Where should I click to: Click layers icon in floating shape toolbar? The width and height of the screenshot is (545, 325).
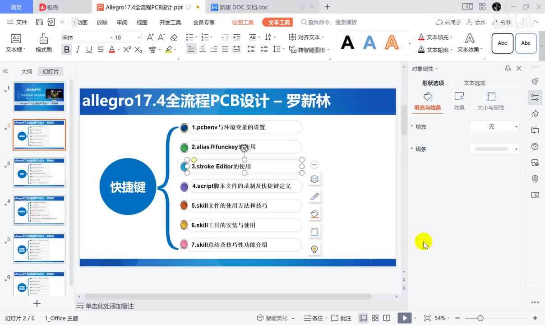pos(315,179)
